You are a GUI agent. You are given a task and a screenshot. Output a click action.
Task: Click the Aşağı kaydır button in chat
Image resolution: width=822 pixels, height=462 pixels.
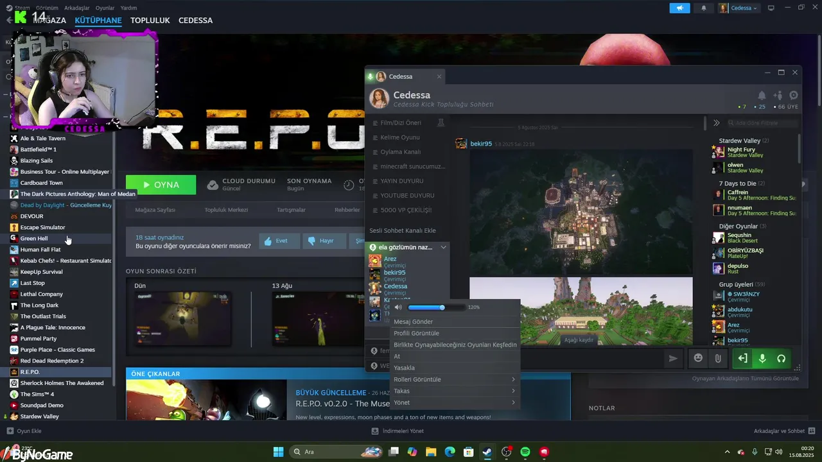tap(579, 339)
